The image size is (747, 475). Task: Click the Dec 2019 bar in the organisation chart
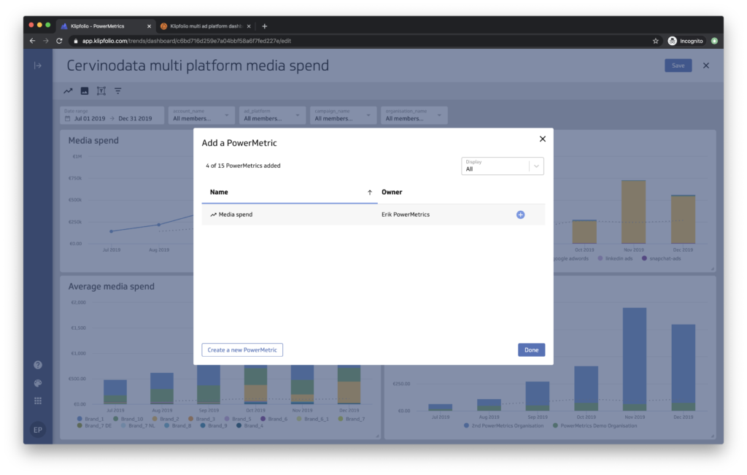click(x=683, y=367)
